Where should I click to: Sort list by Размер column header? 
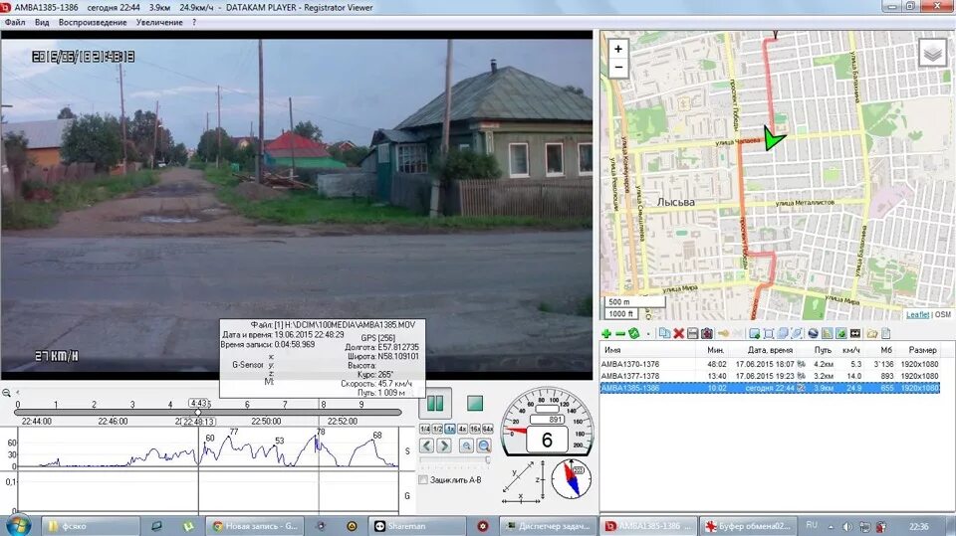(x=922, y=350)
